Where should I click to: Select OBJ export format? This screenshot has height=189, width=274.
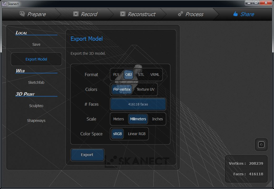(x=129, y=75)
